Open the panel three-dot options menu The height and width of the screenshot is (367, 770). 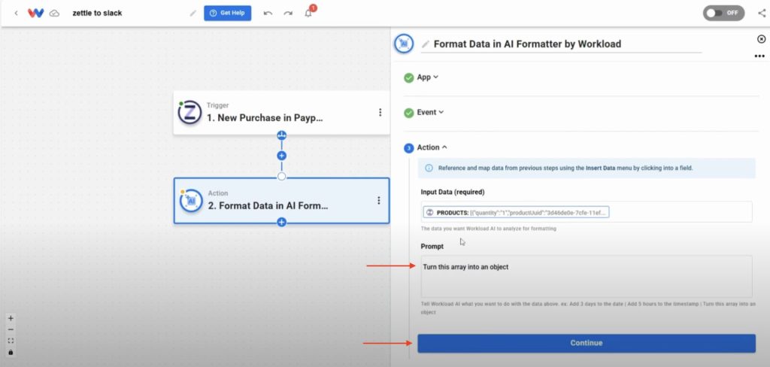coord(759,56)
